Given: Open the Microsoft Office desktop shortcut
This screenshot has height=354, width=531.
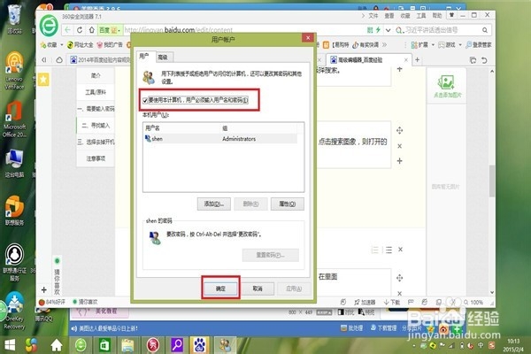Looking at the screenshot, I should point(14,119).
